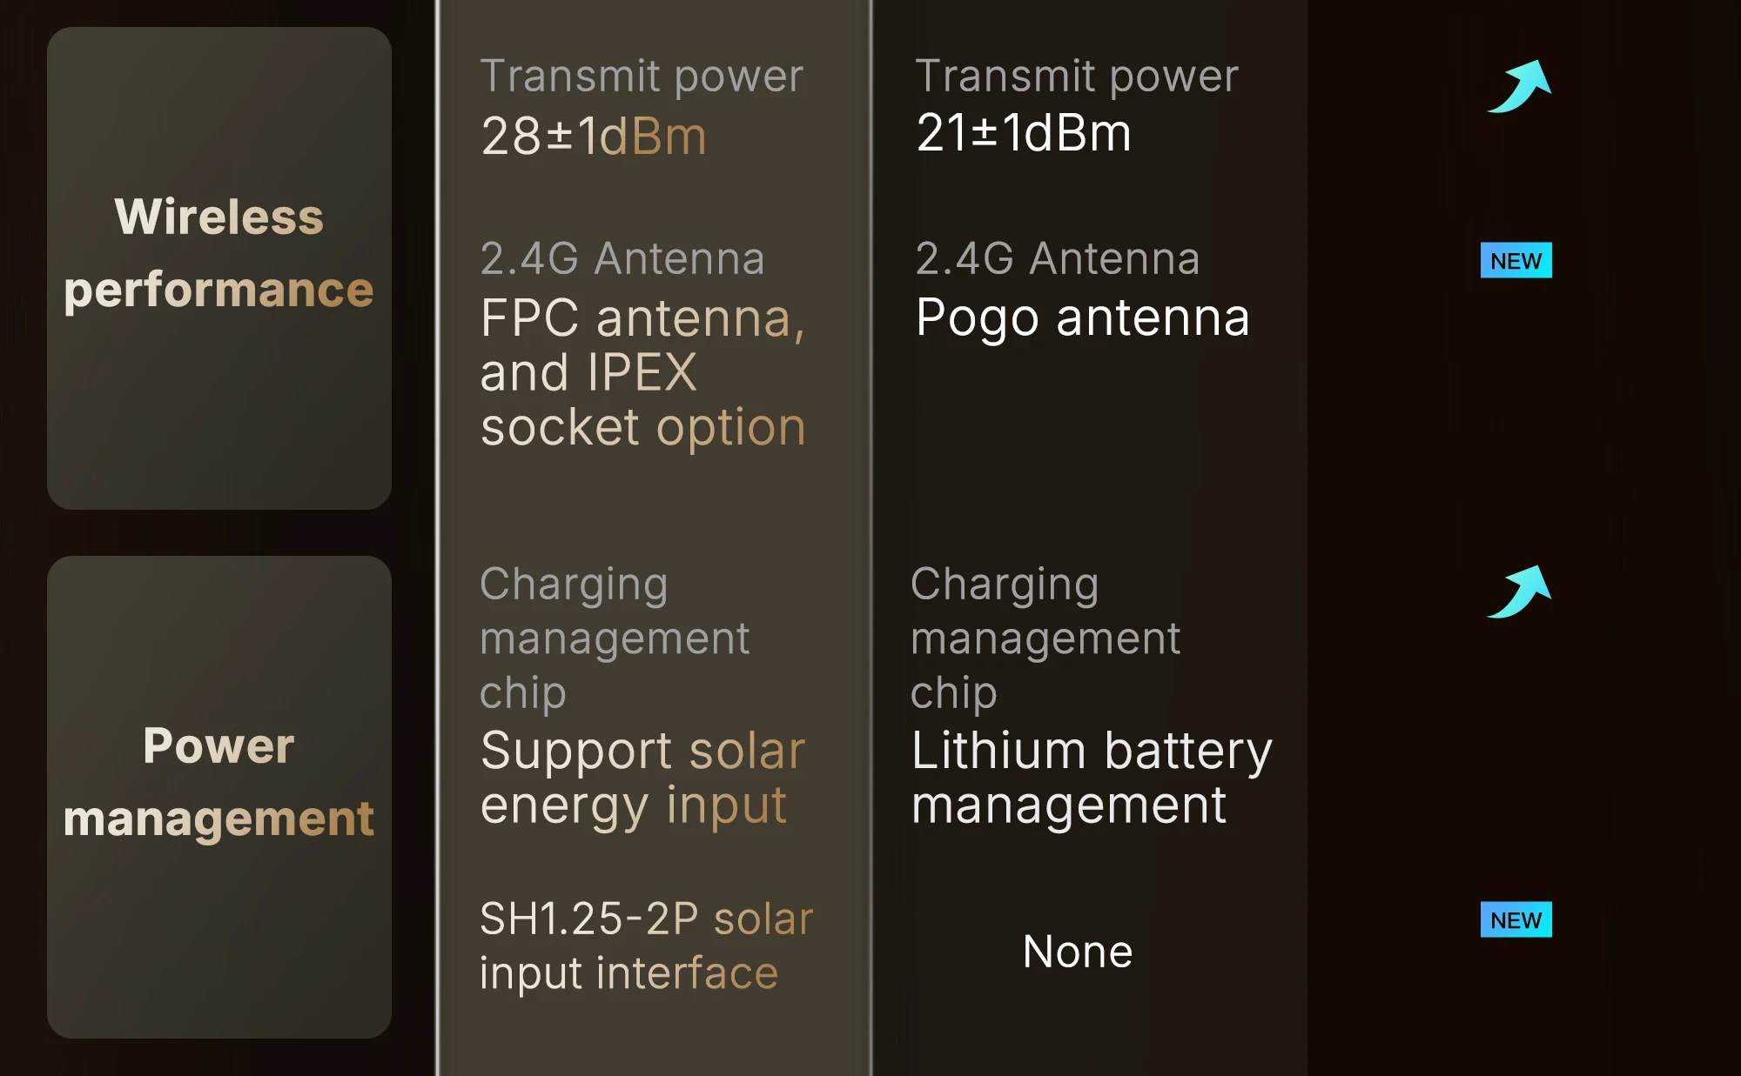Screen dimensions: 1741x1076
Task: Click the Transmit power label above 21±1dBm
Action: tap(1077, 77)
